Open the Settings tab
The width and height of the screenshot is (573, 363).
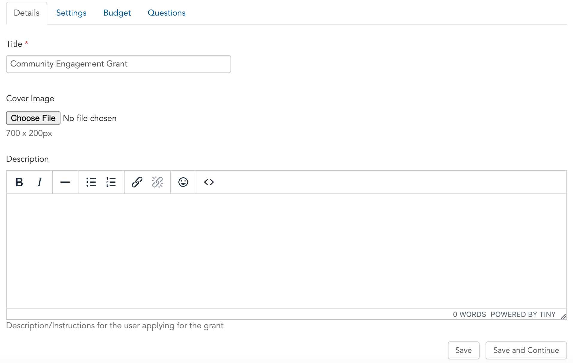71,13
